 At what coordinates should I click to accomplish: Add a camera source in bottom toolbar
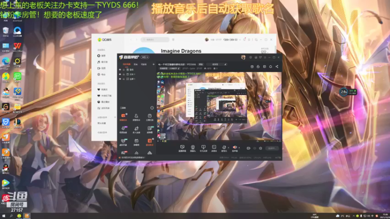coord(193,148)
